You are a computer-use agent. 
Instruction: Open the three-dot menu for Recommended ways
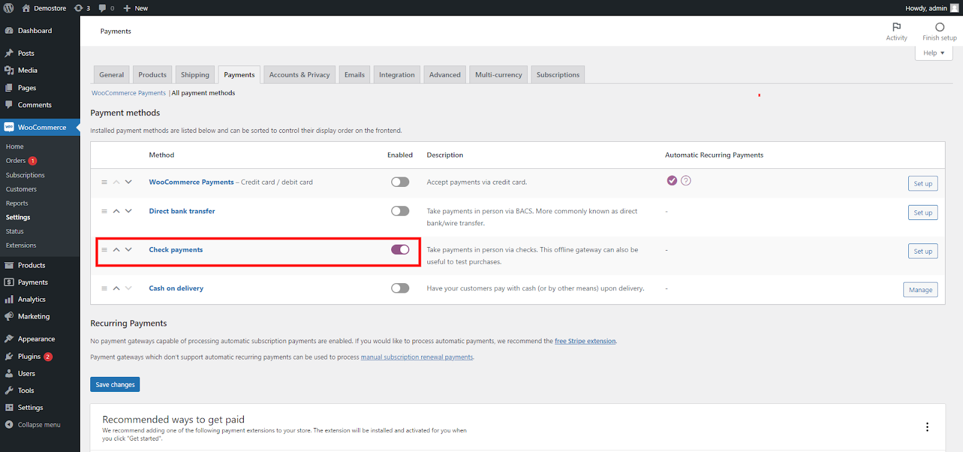tap(927, 427)
